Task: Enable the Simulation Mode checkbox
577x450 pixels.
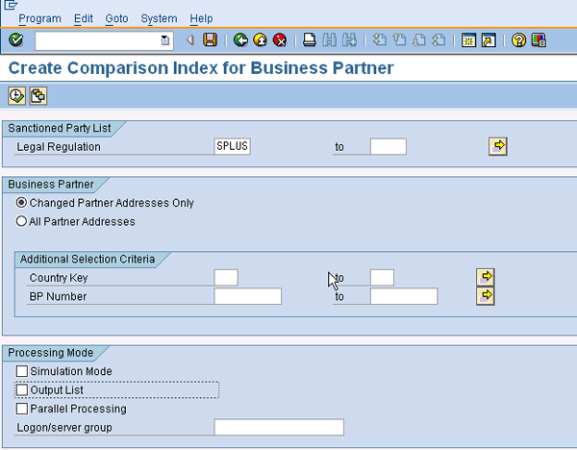Action: pyautogui.click(x=22, y=371)
